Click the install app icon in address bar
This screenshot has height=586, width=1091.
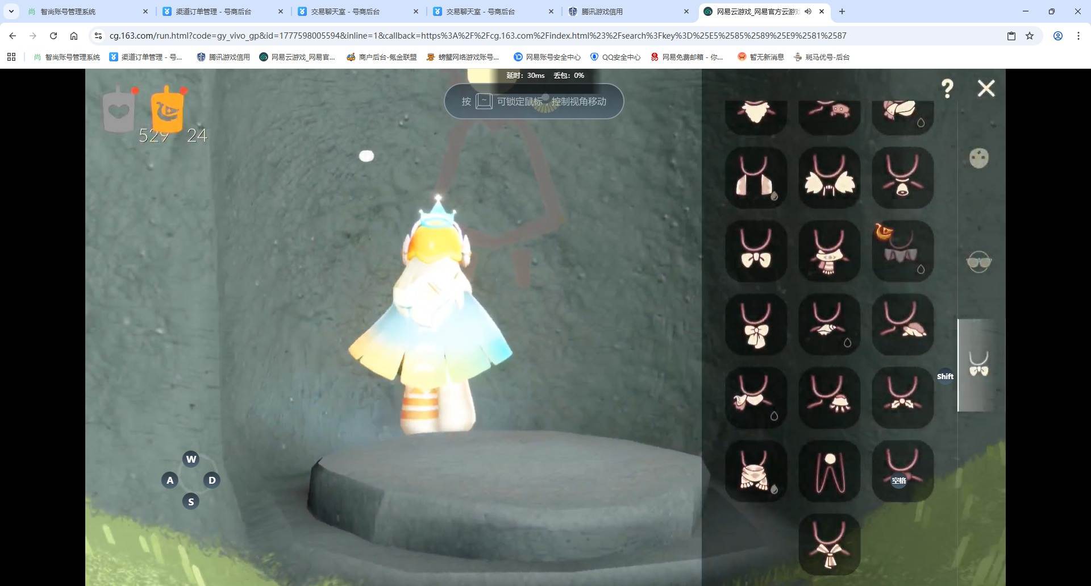1011,36
